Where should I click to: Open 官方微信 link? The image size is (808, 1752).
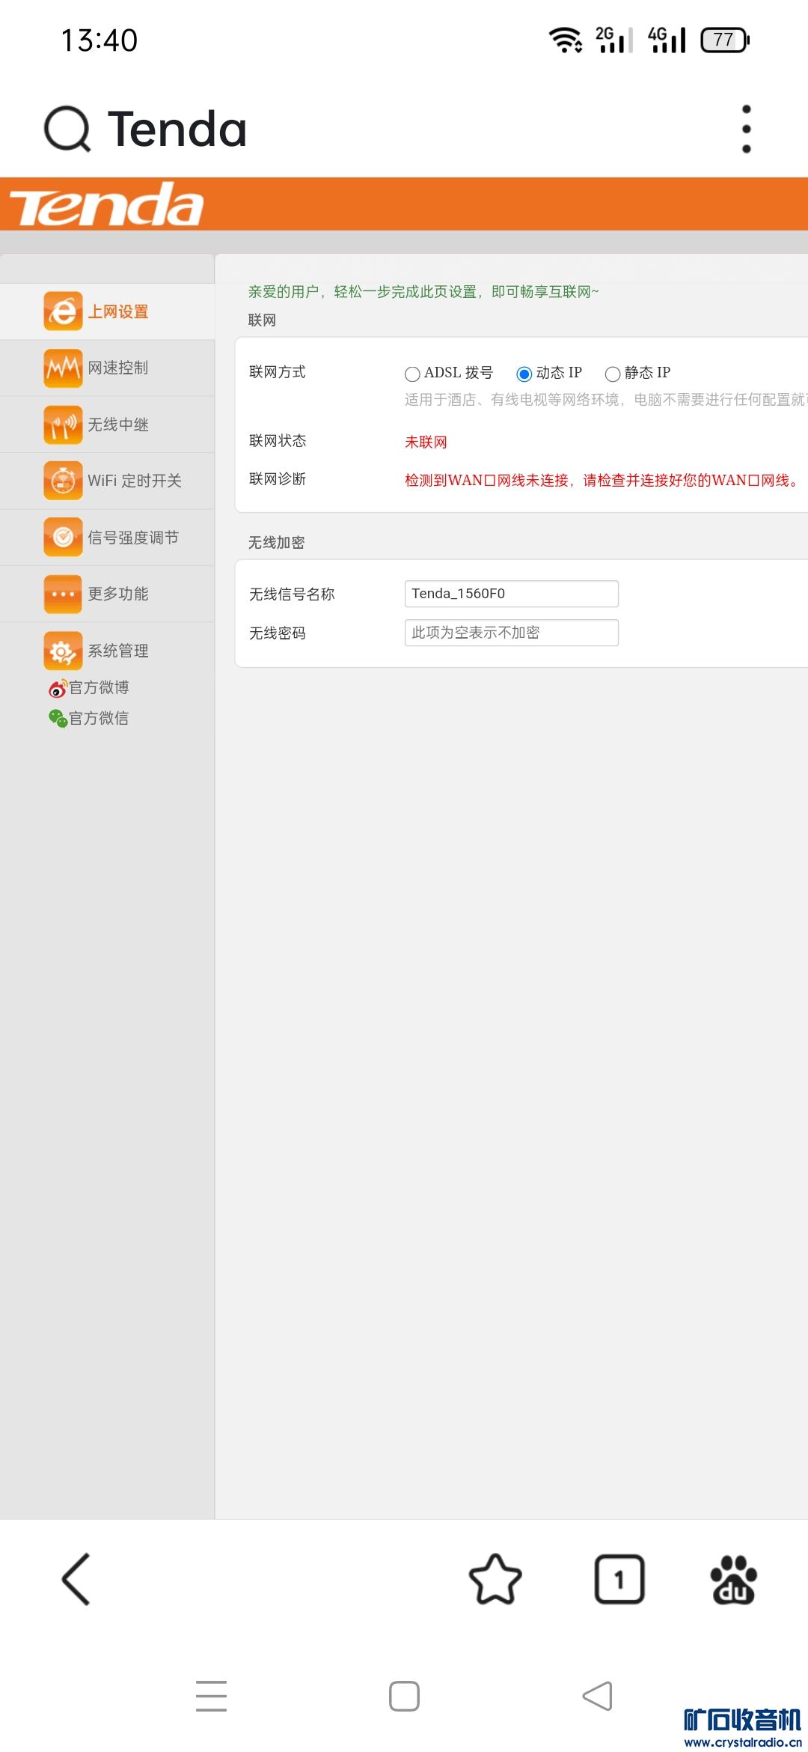click(99, 718)
